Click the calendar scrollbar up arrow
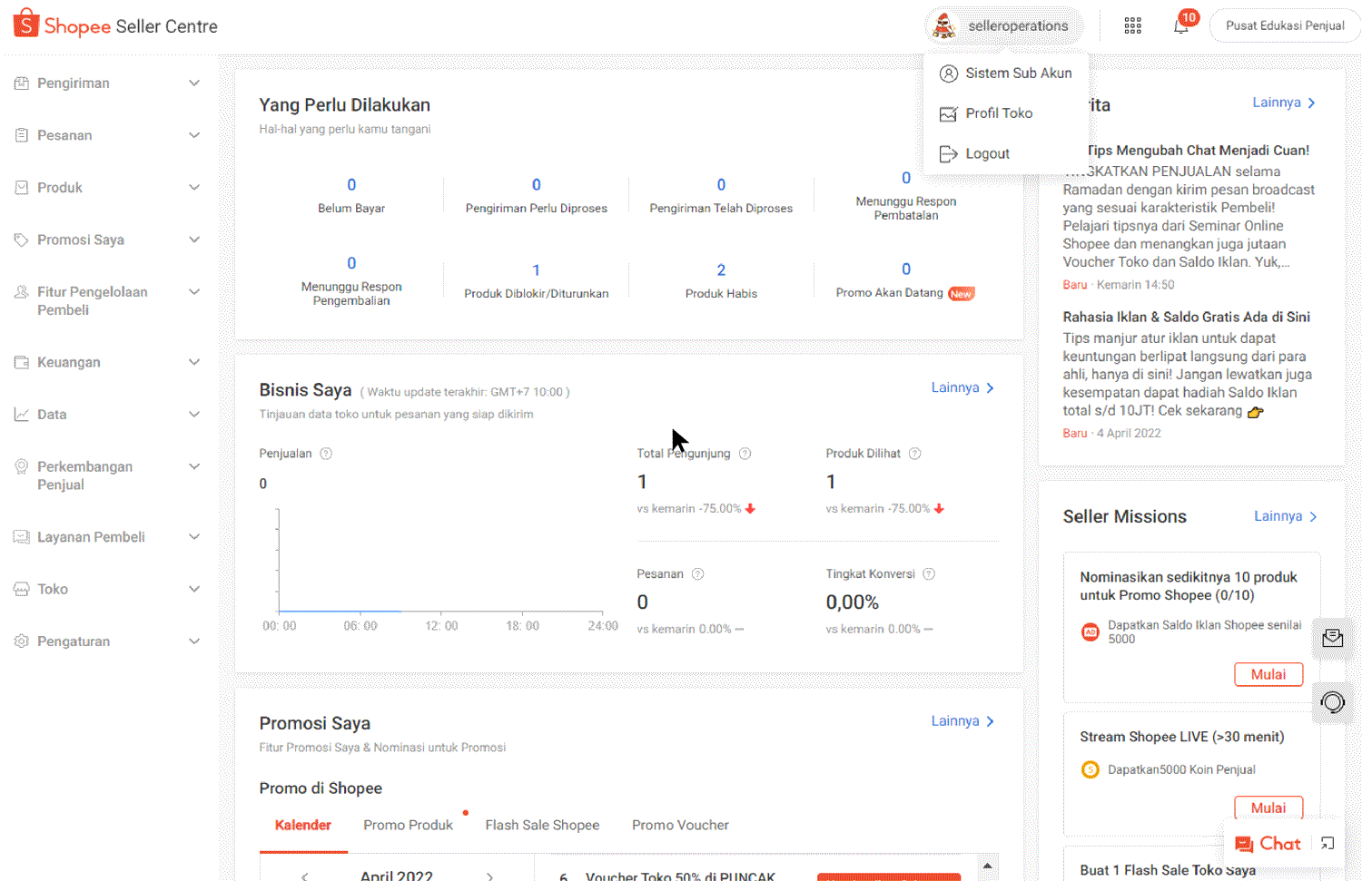The image size is (1362, 881). point(988,866)
